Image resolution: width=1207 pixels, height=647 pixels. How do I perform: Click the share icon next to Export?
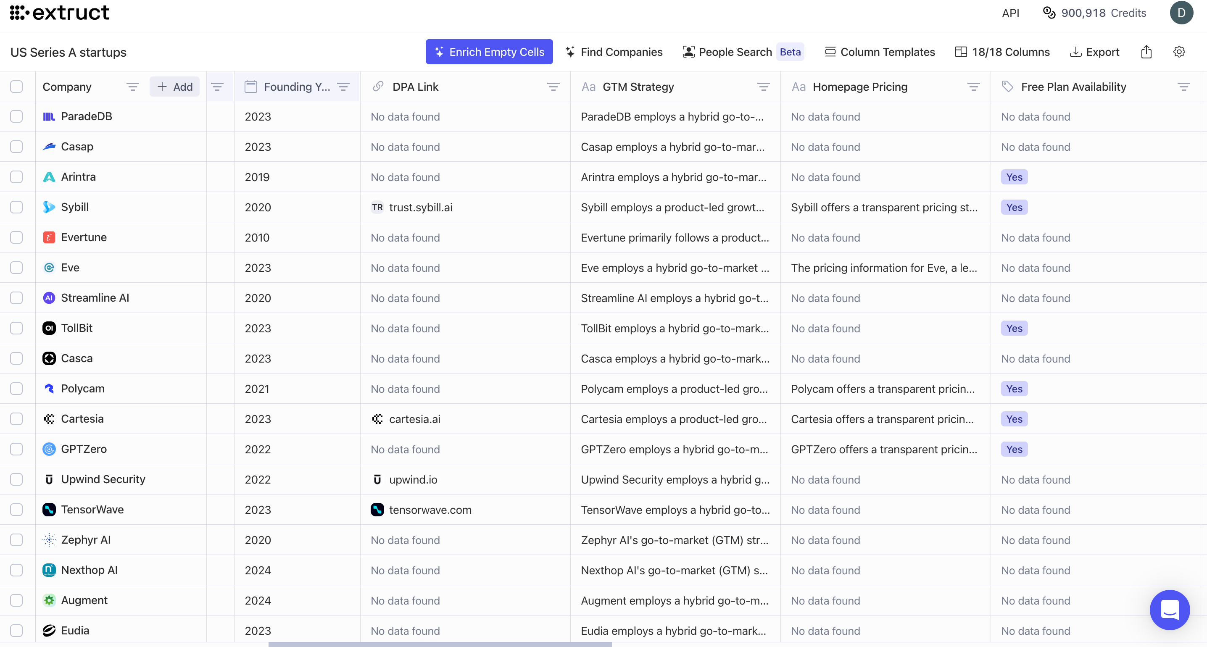pos(1146,52)
